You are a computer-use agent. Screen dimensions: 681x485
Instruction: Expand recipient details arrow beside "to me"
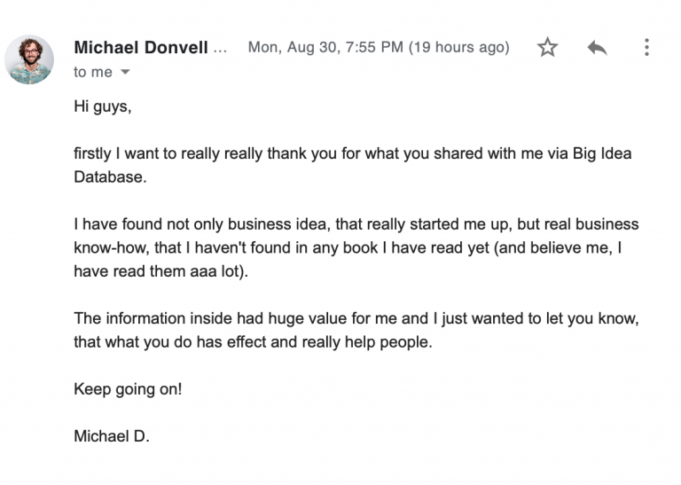pos(125,72)
